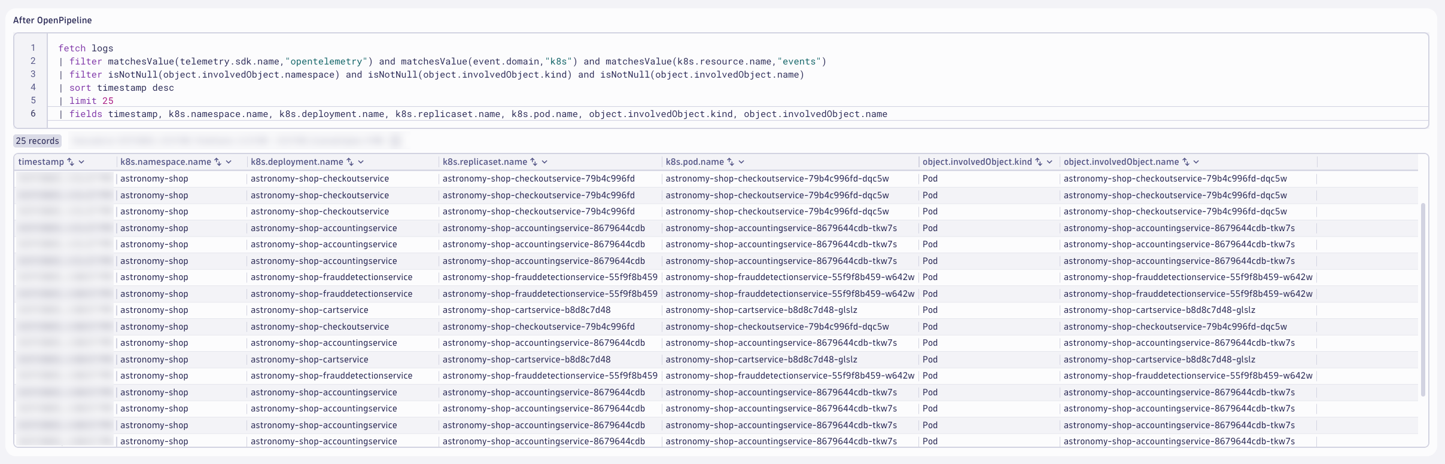The height and width of the screenshot is (464, 1445).
Task: Sort by the timestamp column icon
Action: 71,162
